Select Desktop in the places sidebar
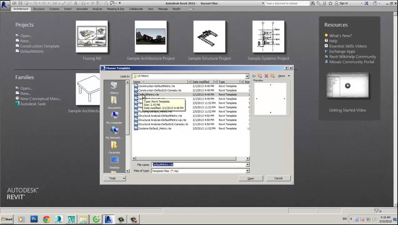Image resolution: width=398 pixels, height=225 pixels. (114, 163)
